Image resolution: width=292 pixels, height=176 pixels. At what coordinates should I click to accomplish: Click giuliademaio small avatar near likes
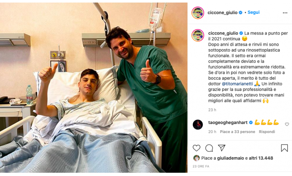196,158
